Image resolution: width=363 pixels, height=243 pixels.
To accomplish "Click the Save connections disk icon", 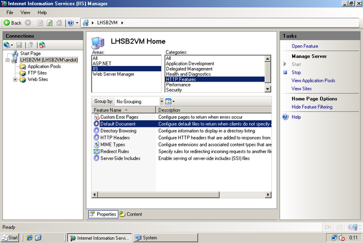I will [19, 45].
